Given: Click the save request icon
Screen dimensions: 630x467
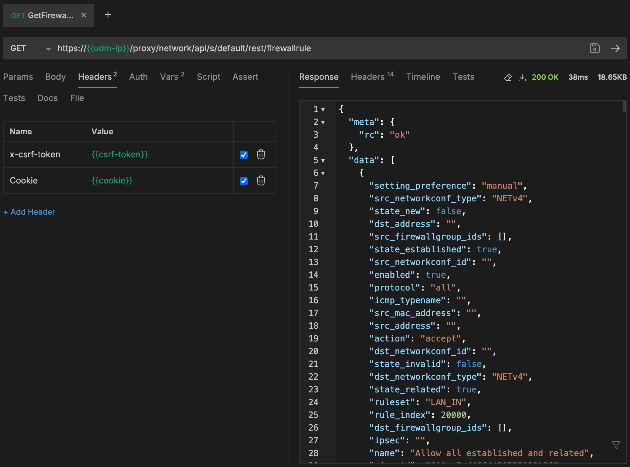Looking at the screenshot, I should click(x=594, y=48).
